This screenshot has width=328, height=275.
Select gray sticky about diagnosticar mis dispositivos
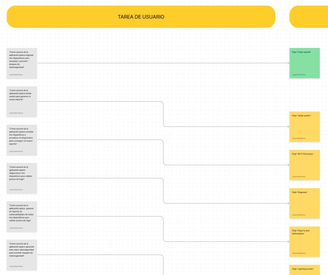[x=22, y=178]
